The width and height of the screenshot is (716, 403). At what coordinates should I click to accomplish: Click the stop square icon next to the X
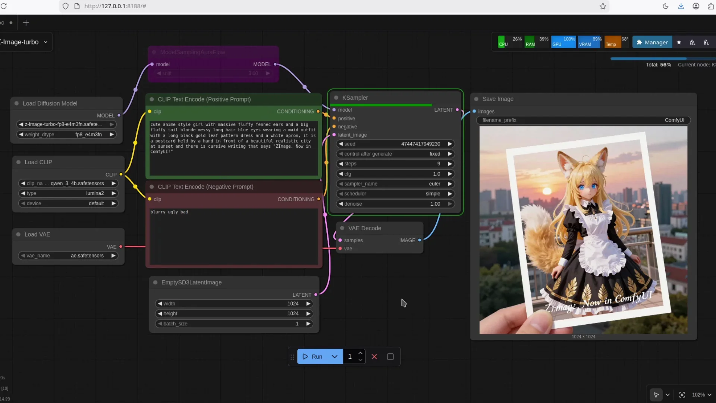[x=390, y=356]
